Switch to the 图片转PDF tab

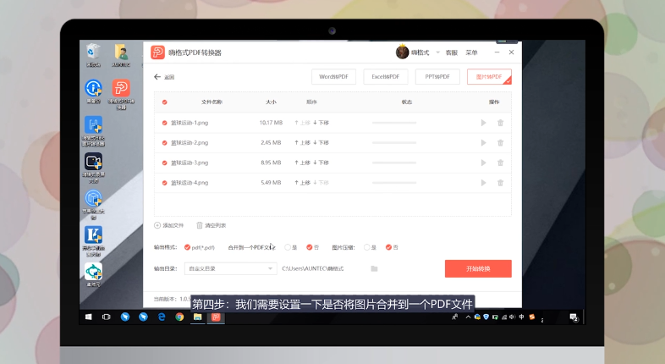489,77
